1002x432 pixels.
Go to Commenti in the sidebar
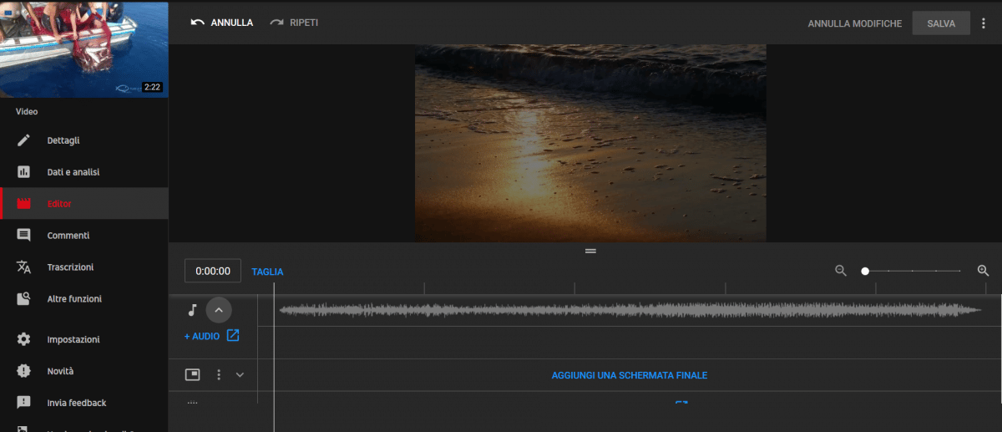tap(68, 236)
